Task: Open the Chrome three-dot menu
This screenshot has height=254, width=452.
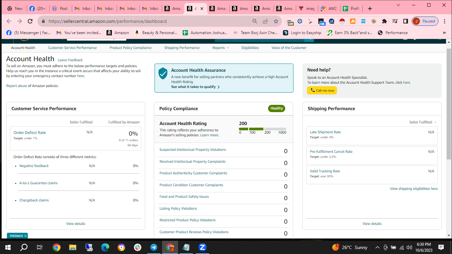Action: pyautogui.click(x=444, y=21)
